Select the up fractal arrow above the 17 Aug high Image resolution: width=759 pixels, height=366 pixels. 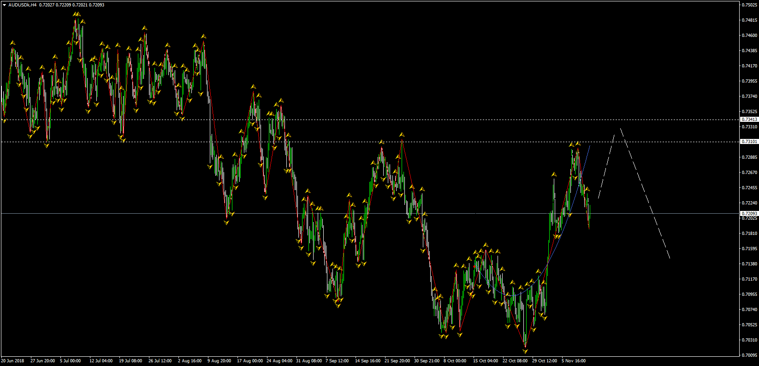pos(253,87)
